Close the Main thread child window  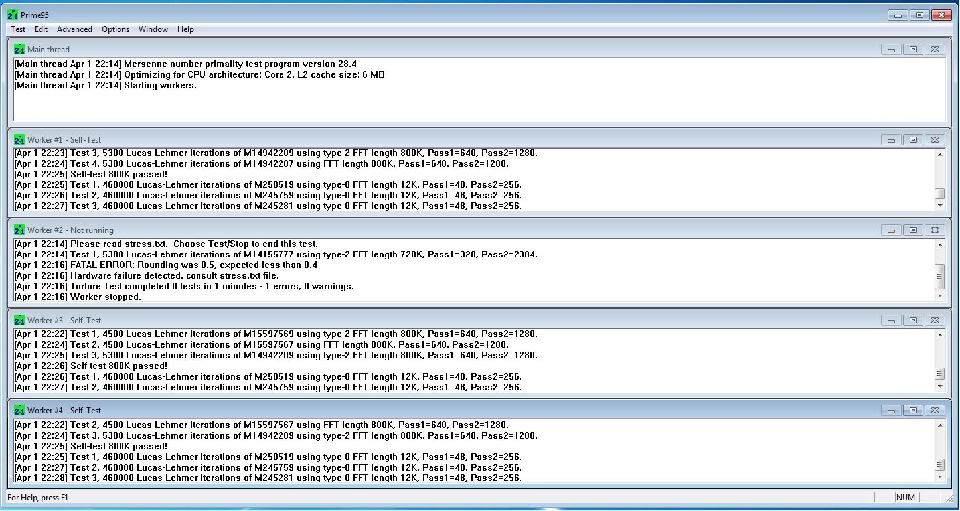(935, 49)
